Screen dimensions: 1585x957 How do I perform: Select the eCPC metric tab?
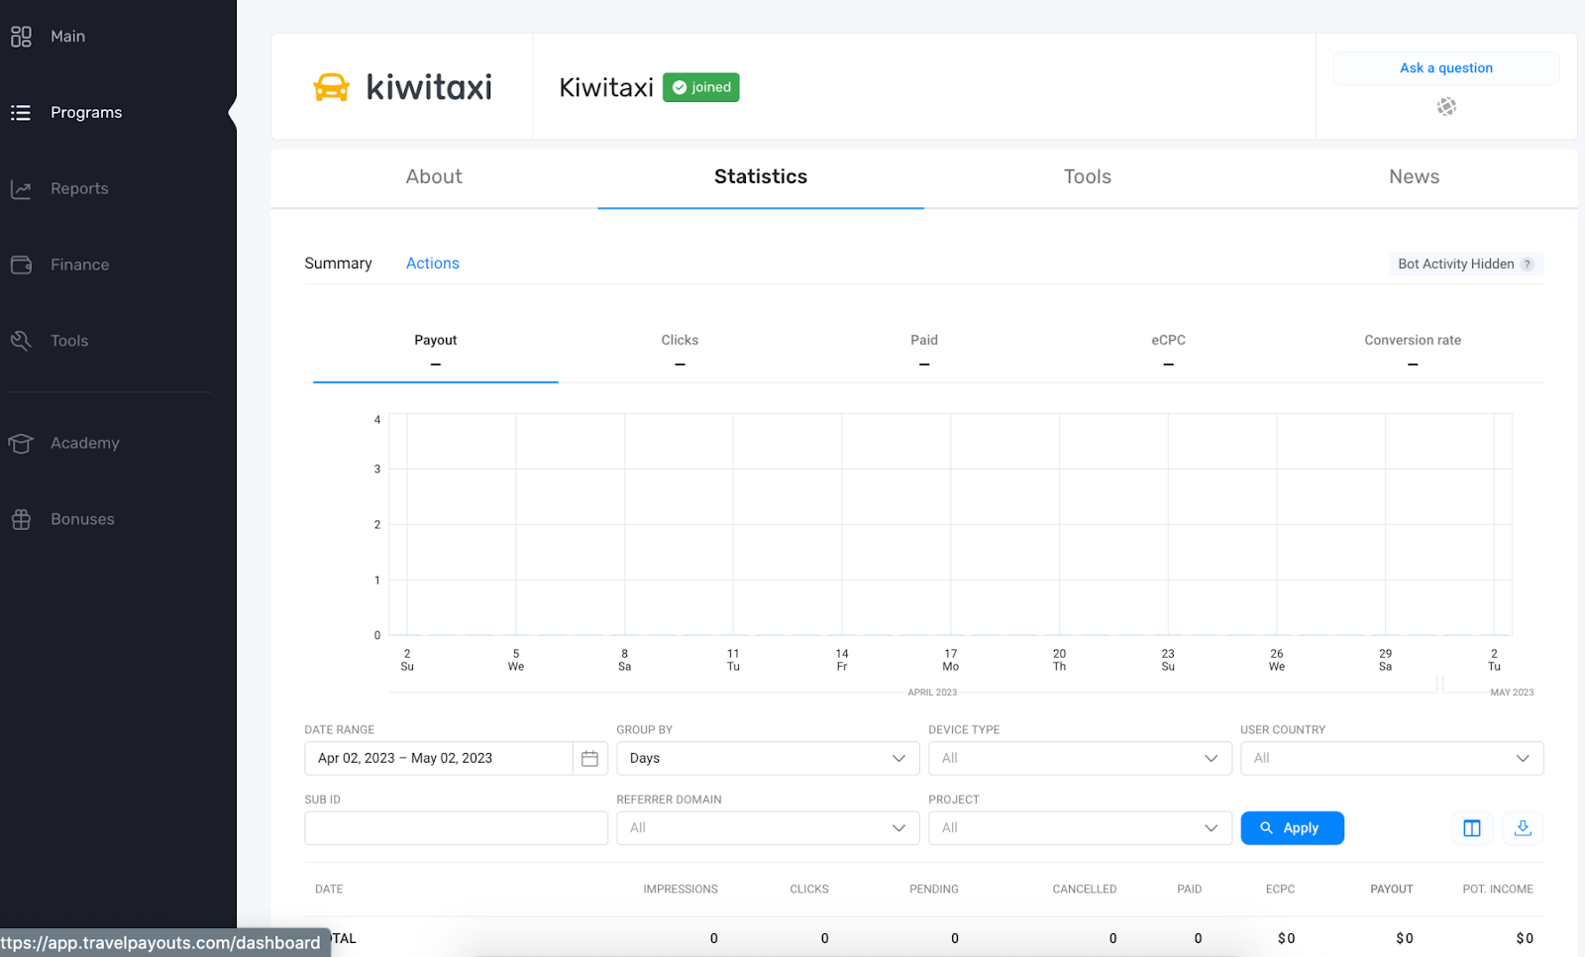(1168, 352)
